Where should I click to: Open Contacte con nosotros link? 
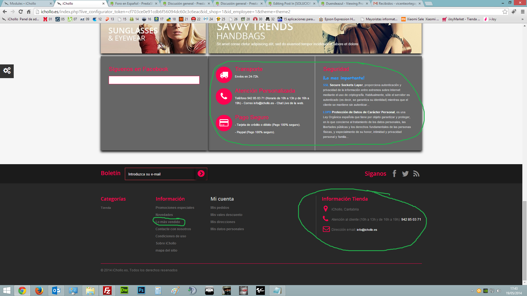[x=173, y=229]
